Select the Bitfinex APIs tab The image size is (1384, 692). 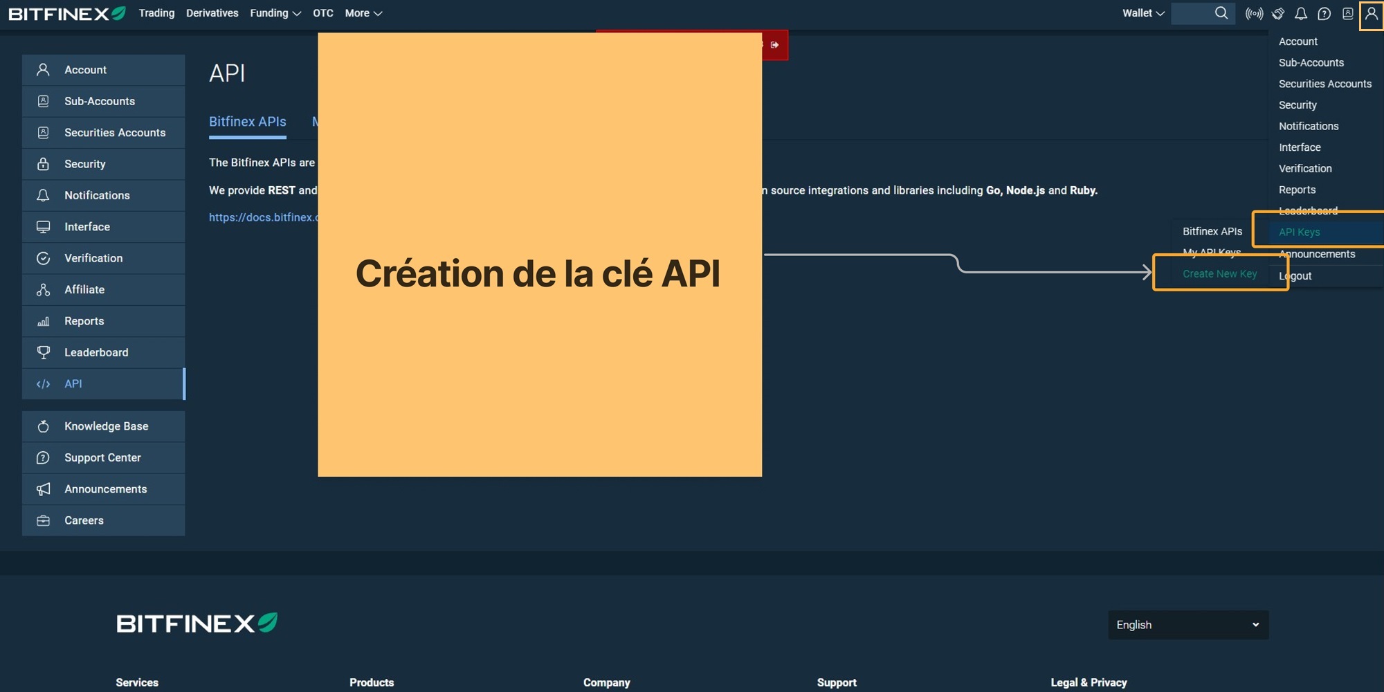click(248, 122)
